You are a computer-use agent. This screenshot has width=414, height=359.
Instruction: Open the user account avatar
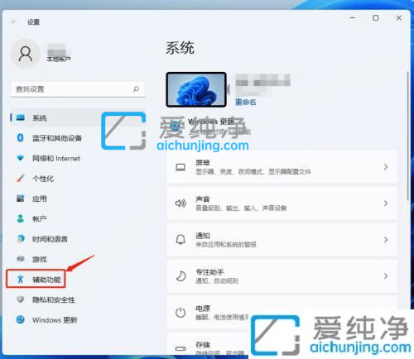coord(26,54)
